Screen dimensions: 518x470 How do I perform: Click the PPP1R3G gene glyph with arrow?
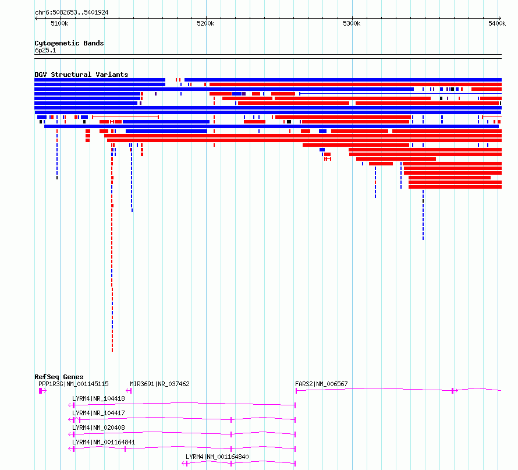point(42,391)
